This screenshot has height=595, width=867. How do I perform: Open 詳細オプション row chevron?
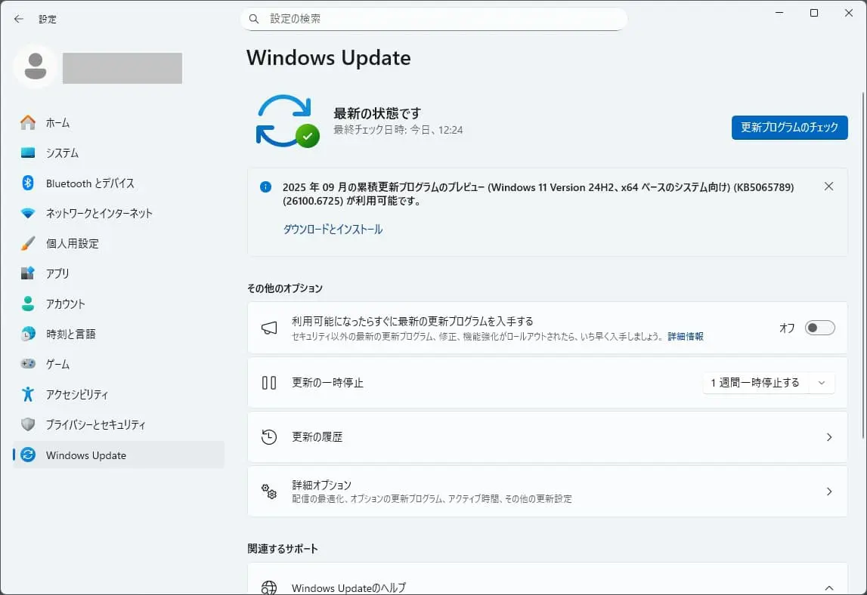(x=828, y=492)
